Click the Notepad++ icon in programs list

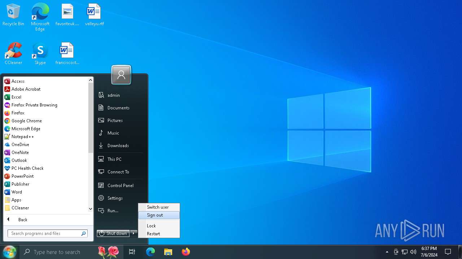point(7,137)
